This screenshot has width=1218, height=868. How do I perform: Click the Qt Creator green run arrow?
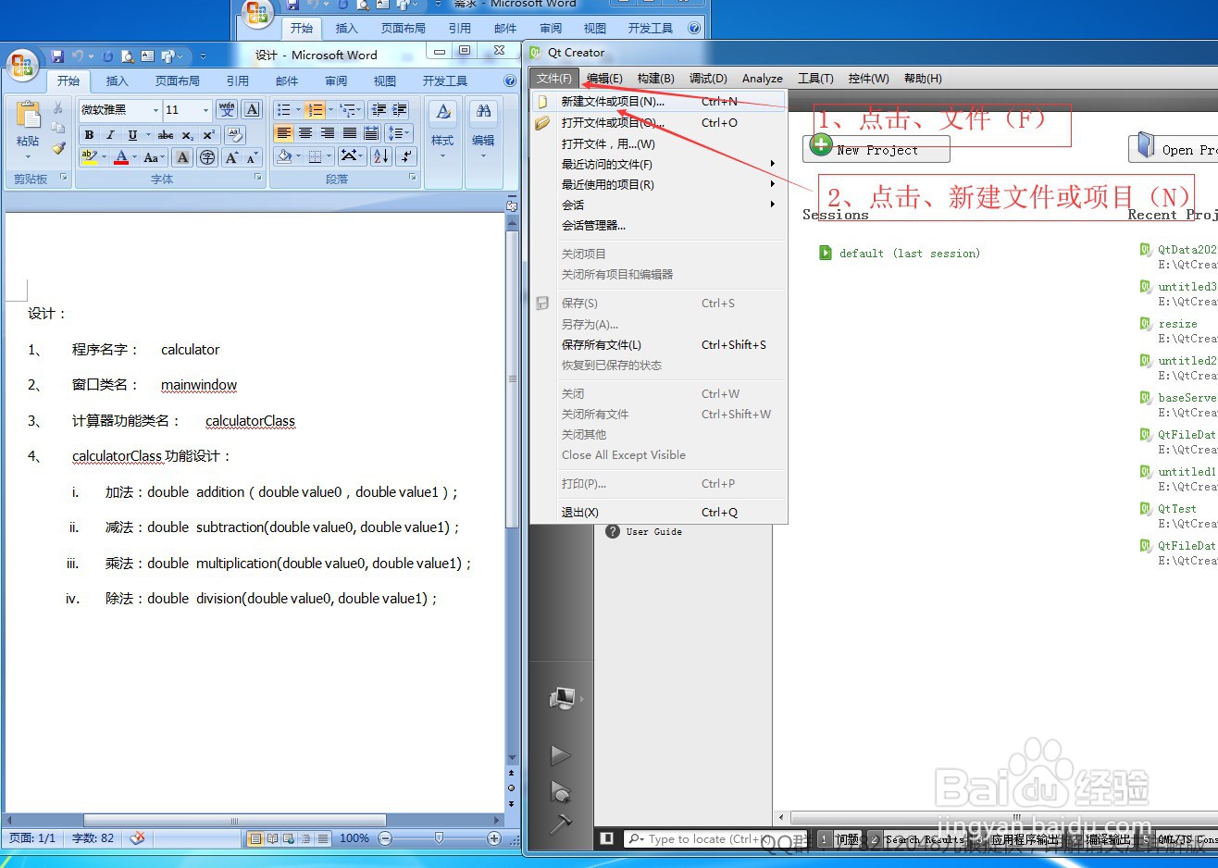tap(560, 755)
